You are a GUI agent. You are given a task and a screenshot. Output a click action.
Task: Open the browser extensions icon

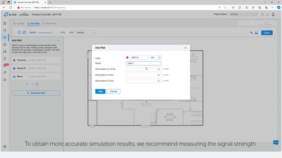coord(240,7)
